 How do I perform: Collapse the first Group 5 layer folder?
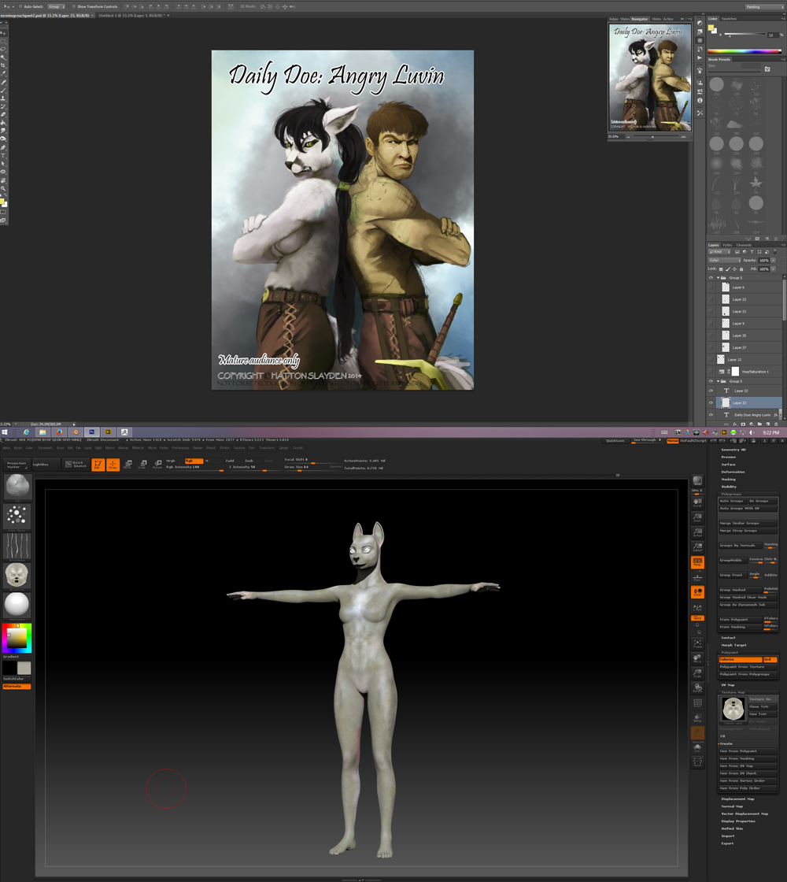(718, 278)
